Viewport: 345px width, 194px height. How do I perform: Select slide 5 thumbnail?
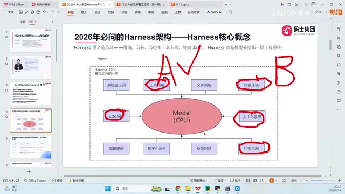click(31, 147)
